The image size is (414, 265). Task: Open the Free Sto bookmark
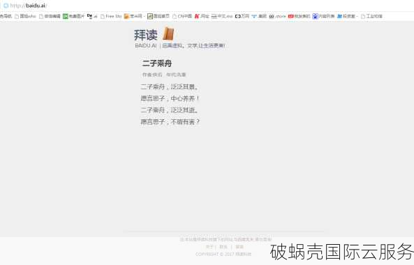[111, 16]
